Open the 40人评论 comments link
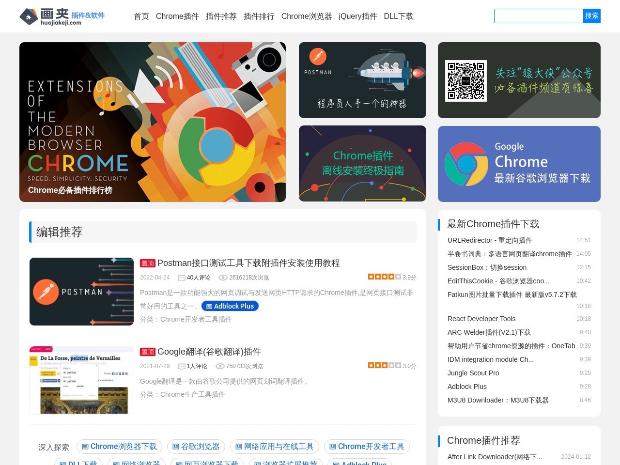The width and height of the screenshot is (620, 465). click(199, 278)
